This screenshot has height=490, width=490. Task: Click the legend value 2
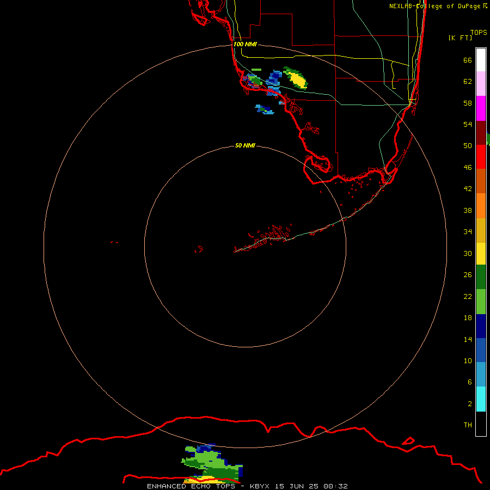[469, 404]
